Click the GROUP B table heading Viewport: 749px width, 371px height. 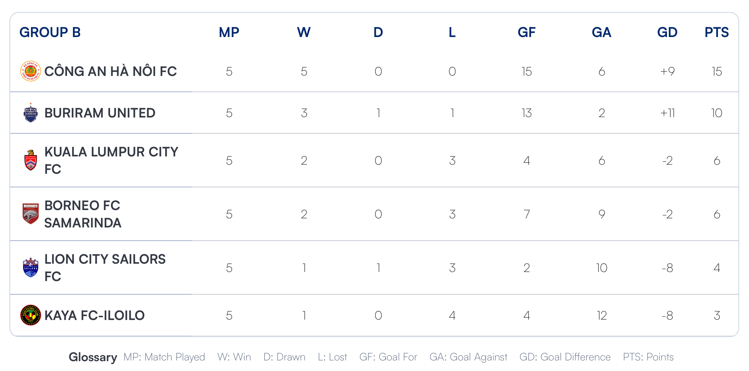pyautogui.click(x=50, y=32)
